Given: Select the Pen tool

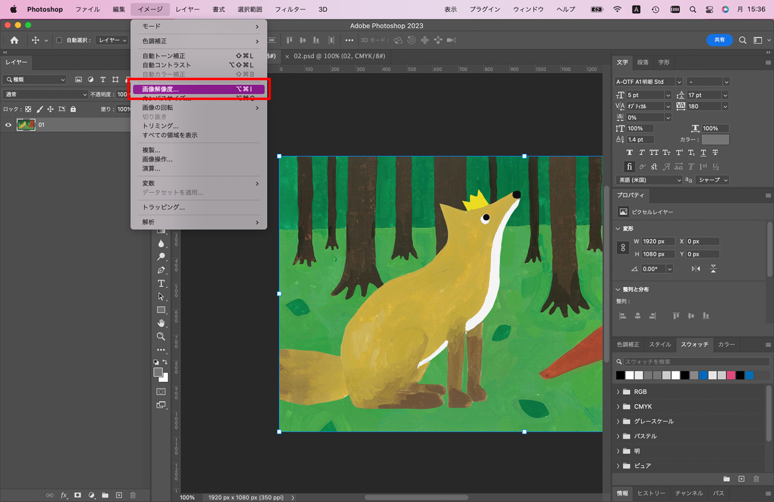Looking at the screenshot, I should coord(161,270).
